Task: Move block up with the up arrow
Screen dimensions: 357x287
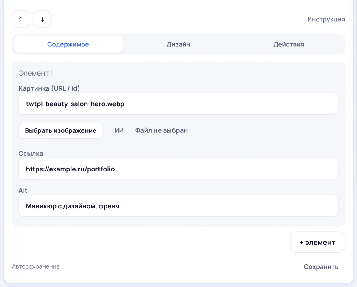Action: coord(21,19)
